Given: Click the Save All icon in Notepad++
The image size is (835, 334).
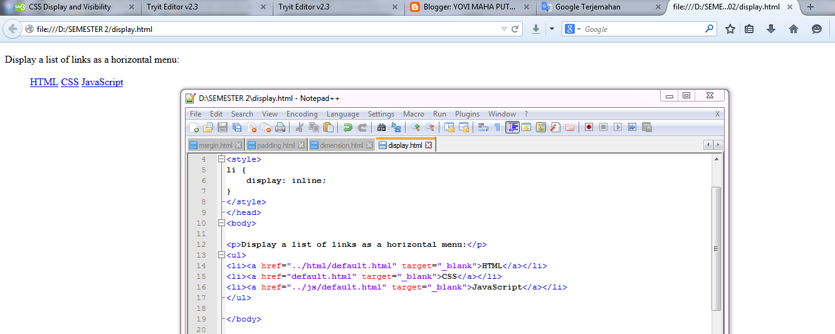Looking at the screenshot, I should click(237, 127).
